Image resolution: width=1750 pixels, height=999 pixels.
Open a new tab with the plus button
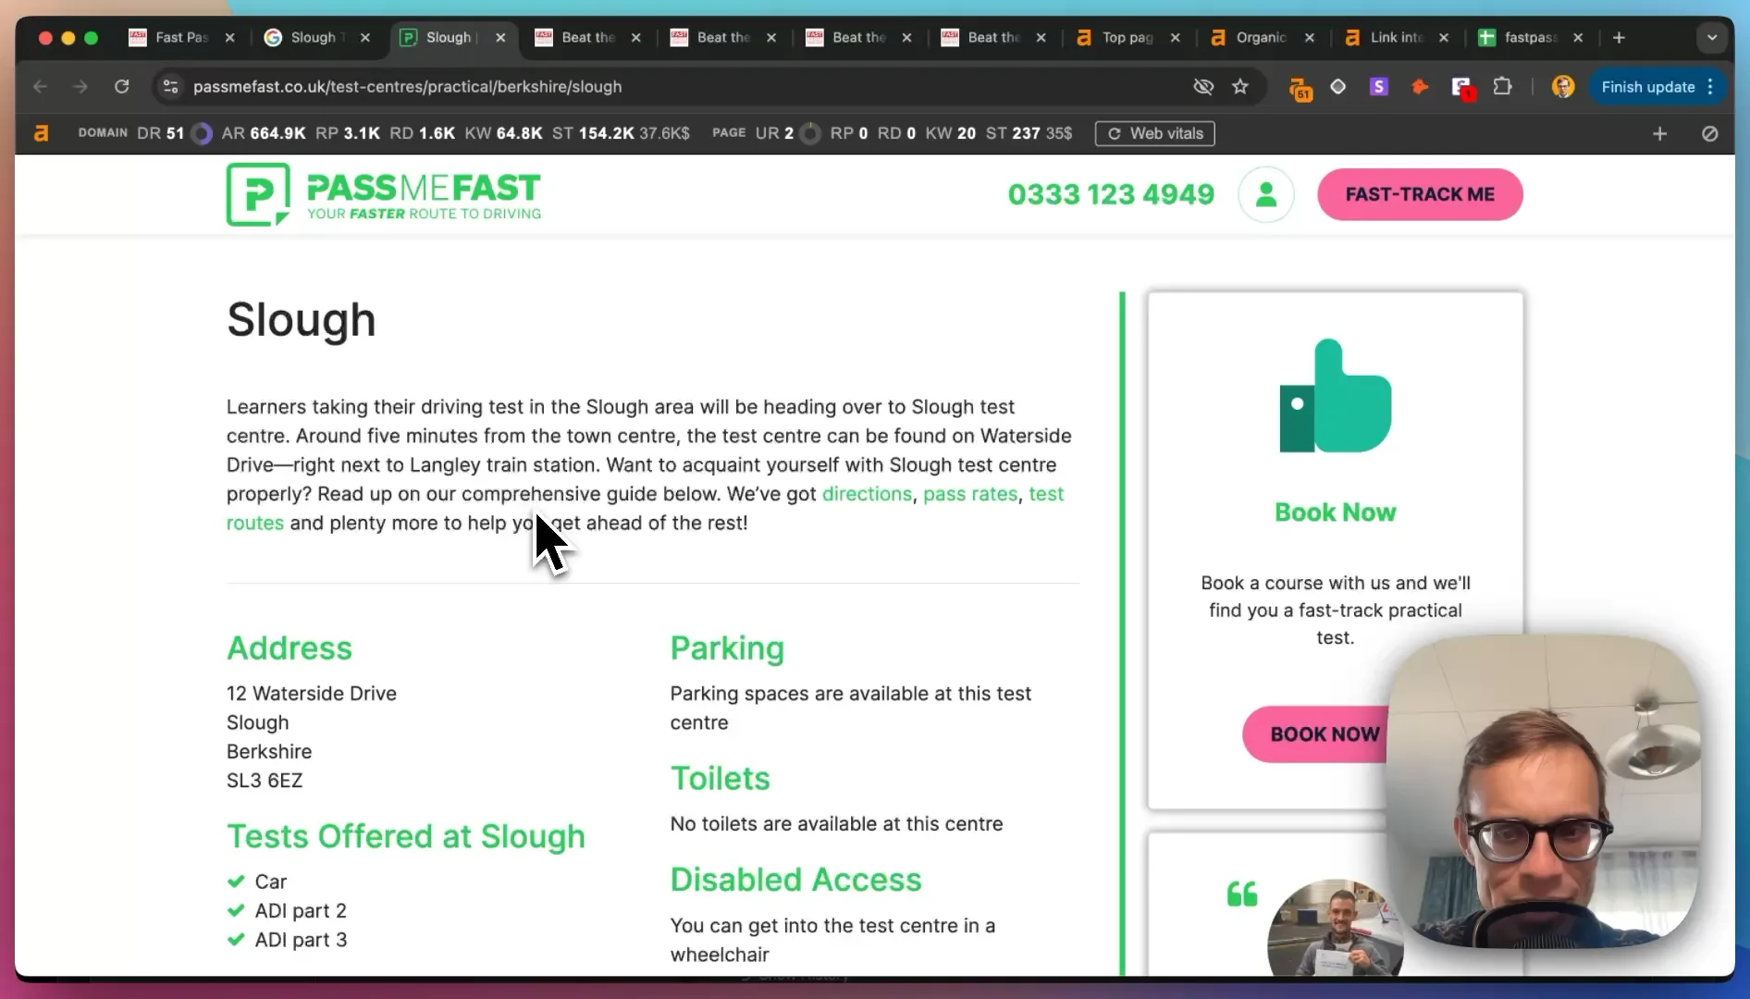click(x=1619, y=37)
